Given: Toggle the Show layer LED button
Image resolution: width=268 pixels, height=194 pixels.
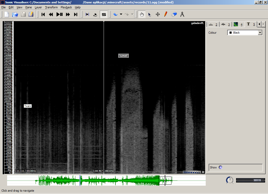Looking at the screenshot, I should pyautogui.click(x=220, y=167).
